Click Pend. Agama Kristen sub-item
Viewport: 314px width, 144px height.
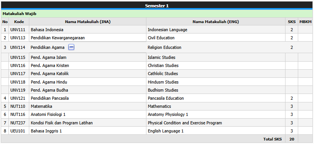click(x=50, y=65)
